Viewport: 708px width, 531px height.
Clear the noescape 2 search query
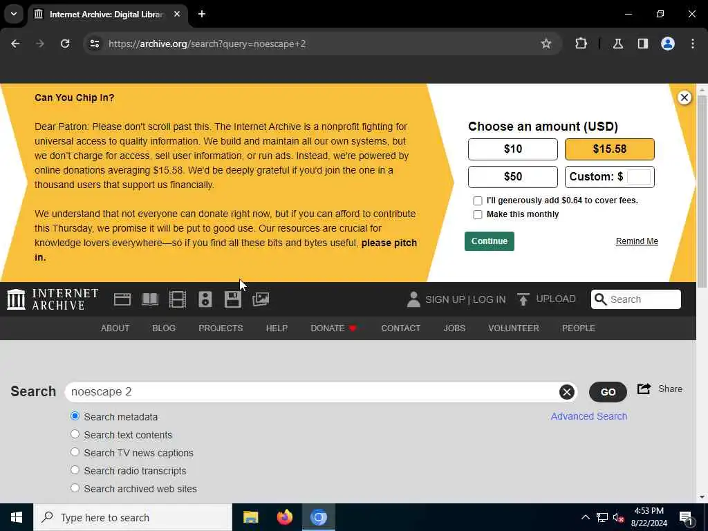point(567,392)
